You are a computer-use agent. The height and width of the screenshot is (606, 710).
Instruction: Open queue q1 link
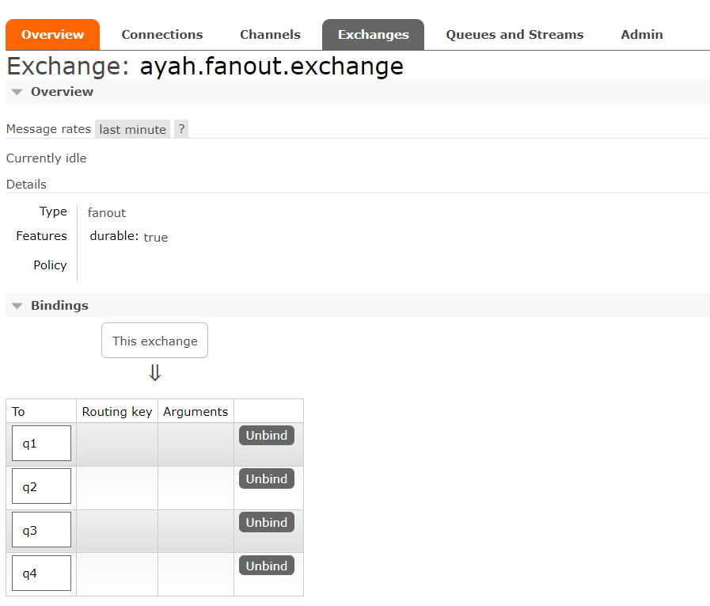[x=30, y=444]
